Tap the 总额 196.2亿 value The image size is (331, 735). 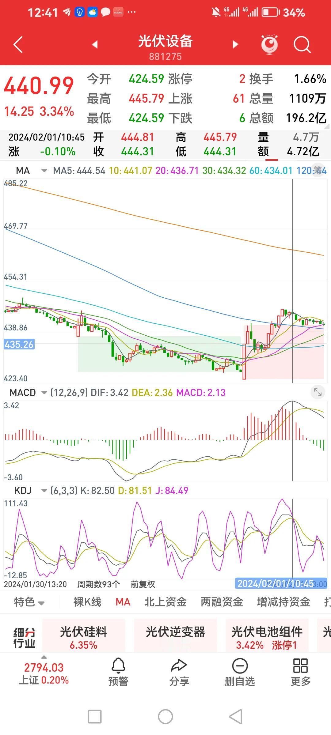click(306, 118)
